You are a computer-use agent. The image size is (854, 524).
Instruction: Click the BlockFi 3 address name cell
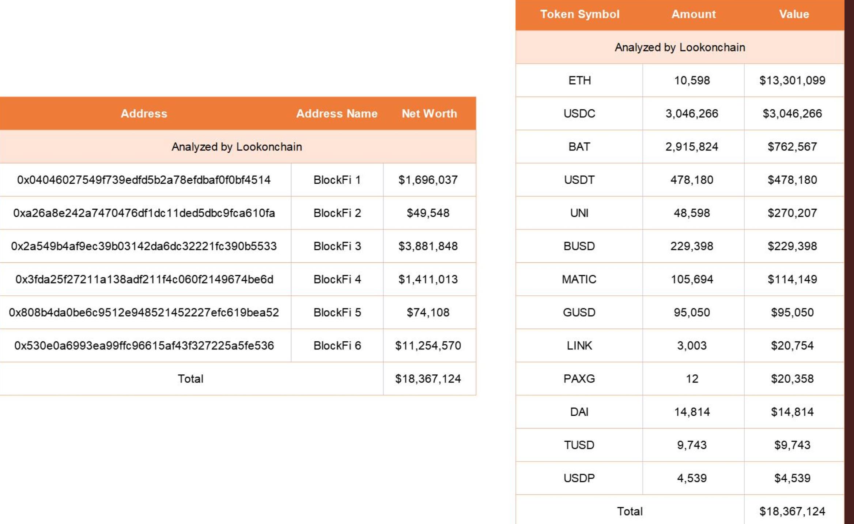pyautogui.click(x=337, y=246)
